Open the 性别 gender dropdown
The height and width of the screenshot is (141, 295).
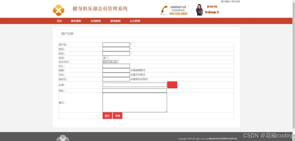(106, 58)
